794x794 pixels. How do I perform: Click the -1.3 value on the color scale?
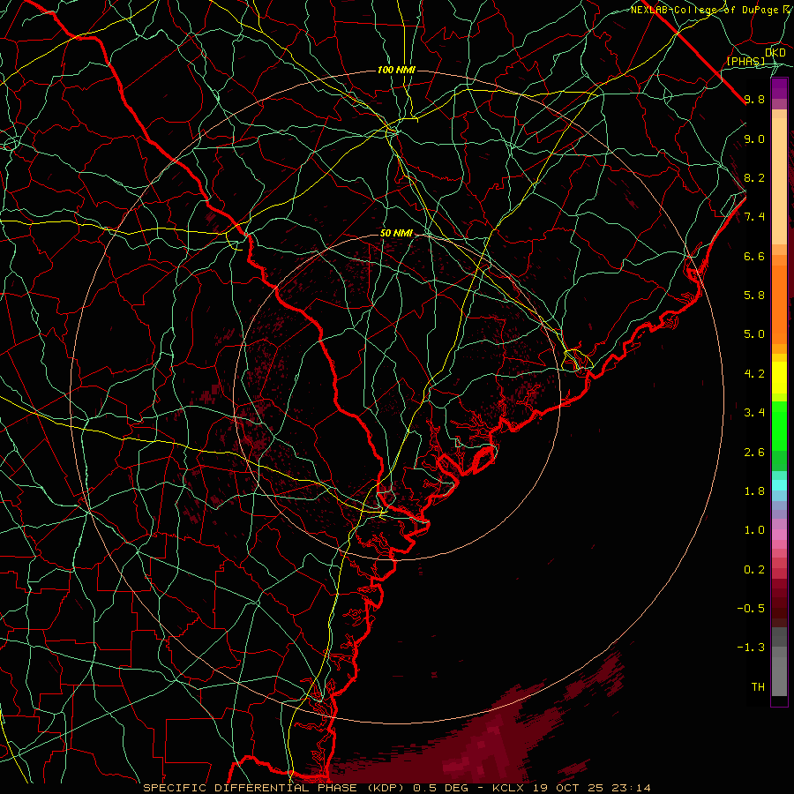pyautogui.click(x=751, y=648)
